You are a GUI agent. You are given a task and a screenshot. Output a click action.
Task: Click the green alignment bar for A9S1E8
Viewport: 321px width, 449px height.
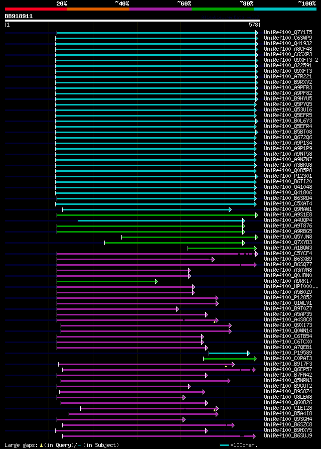pyautogui.click(x=157, y=215)
